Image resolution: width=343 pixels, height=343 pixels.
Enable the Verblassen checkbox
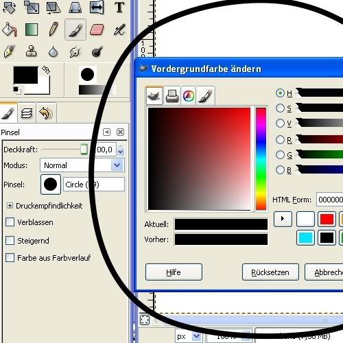[x=10, y=222]
